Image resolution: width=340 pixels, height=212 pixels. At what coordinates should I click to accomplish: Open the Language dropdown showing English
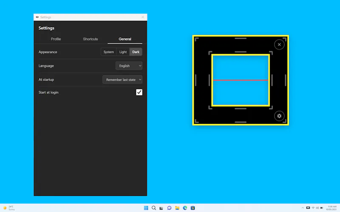point(129,66)
